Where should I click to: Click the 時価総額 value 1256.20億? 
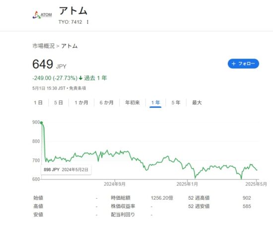point(162,198)
